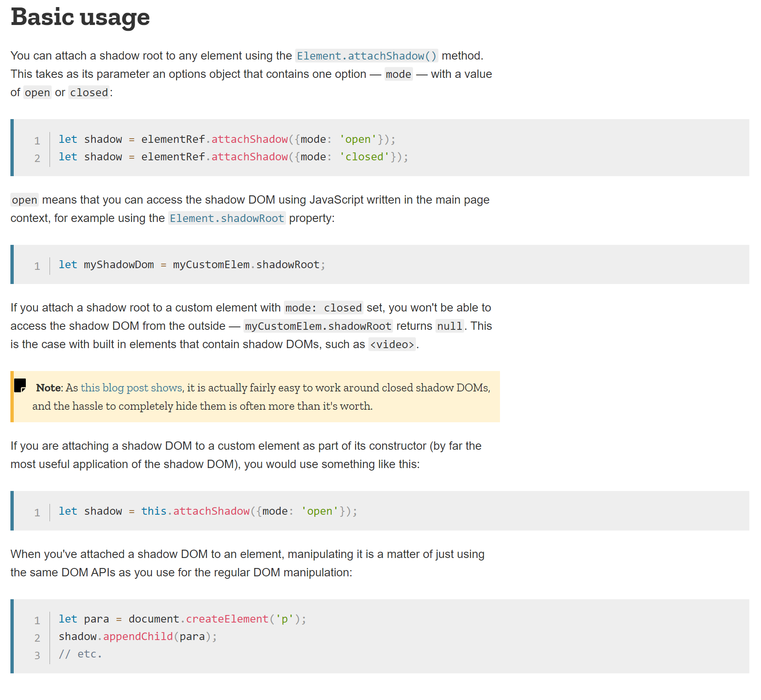Open the 'this blog post shows' hyperlink

(x=132, y=388)
